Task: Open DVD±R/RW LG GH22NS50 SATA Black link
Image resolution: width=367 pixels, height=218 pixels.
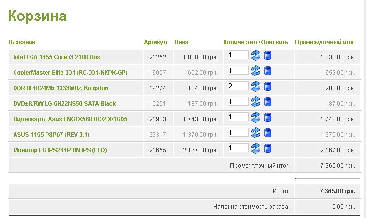Action: pyautogui.click(x=64, y=103)
